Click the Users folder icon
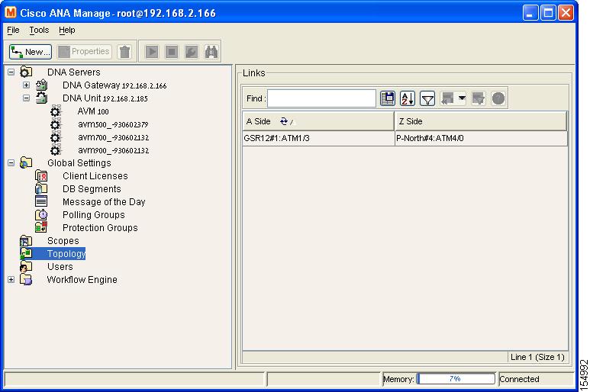This screenshot has width=590, height=392. click(26, 266)
